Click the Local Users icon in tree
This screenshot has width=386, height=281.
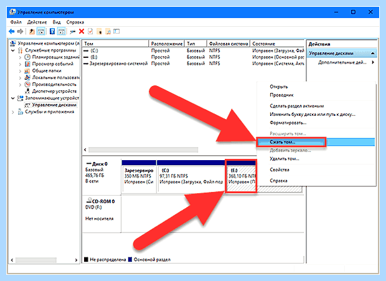pos(27,78)
